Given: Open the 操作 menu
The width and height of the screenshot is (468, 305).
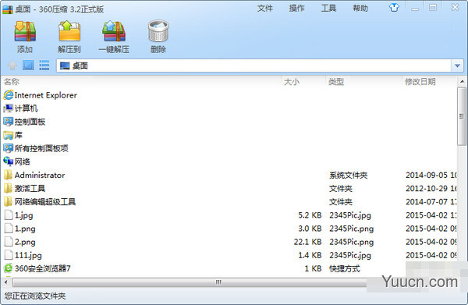Looking at the screenshot, I should pyautogui.click(x=296, y=8).
